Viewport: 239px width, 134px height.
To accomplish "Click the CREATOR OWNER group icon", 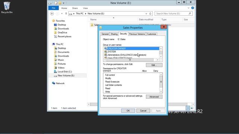I will 105,48.
